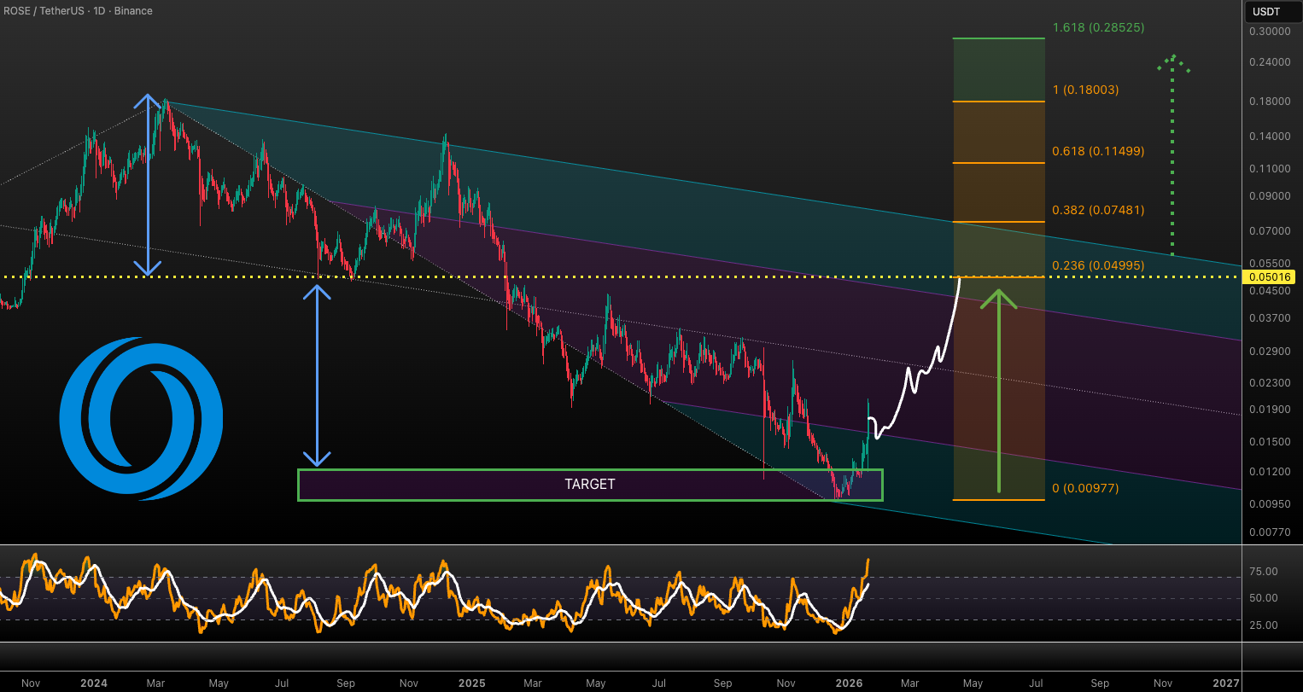The height and width of the screenshot is (692, 1303).
Task: Select the green TARGET rectangle
Action: pyautogui.click(x=589, y=484)
